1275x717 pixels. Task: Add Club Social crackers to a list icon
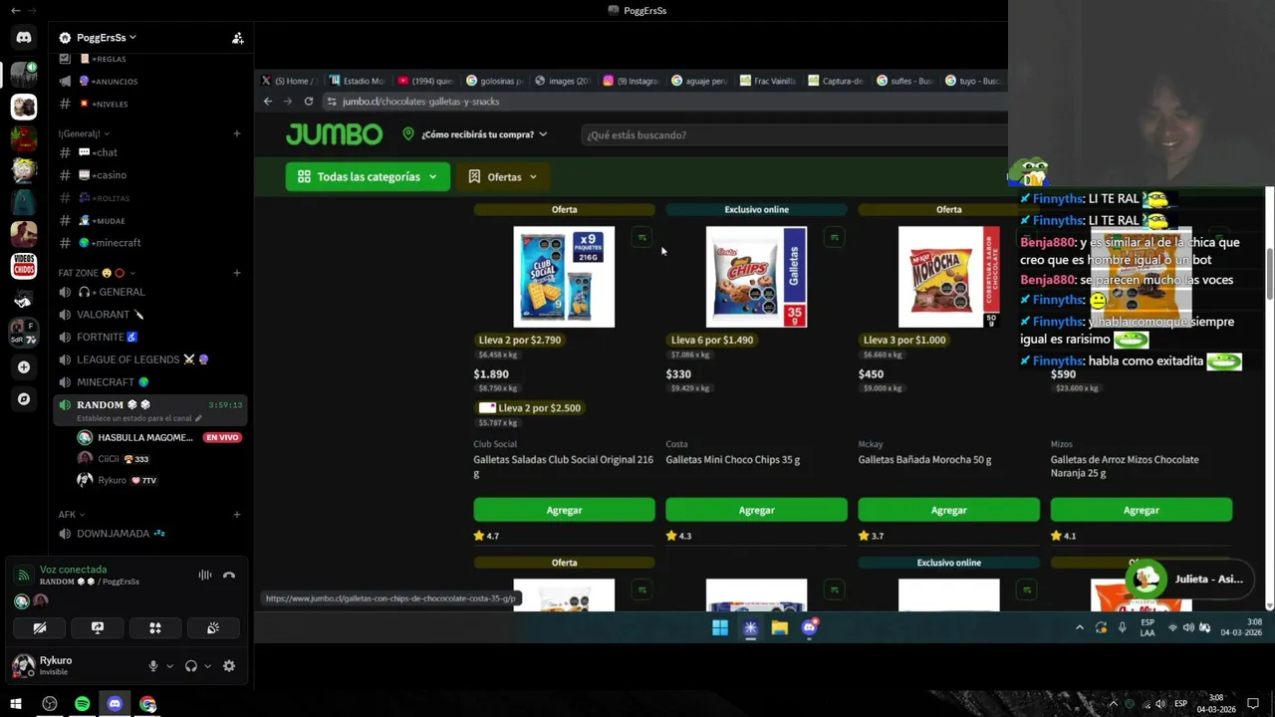pos(641,237)
